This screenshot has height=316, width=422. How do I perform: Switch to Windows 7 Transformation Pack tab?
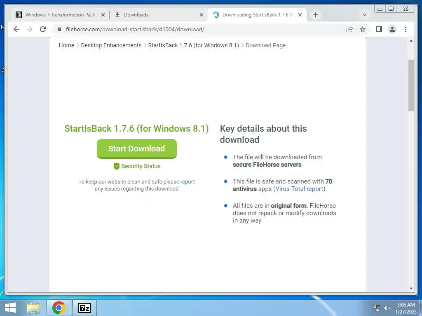pyautogui.click(x=60, y=15)
